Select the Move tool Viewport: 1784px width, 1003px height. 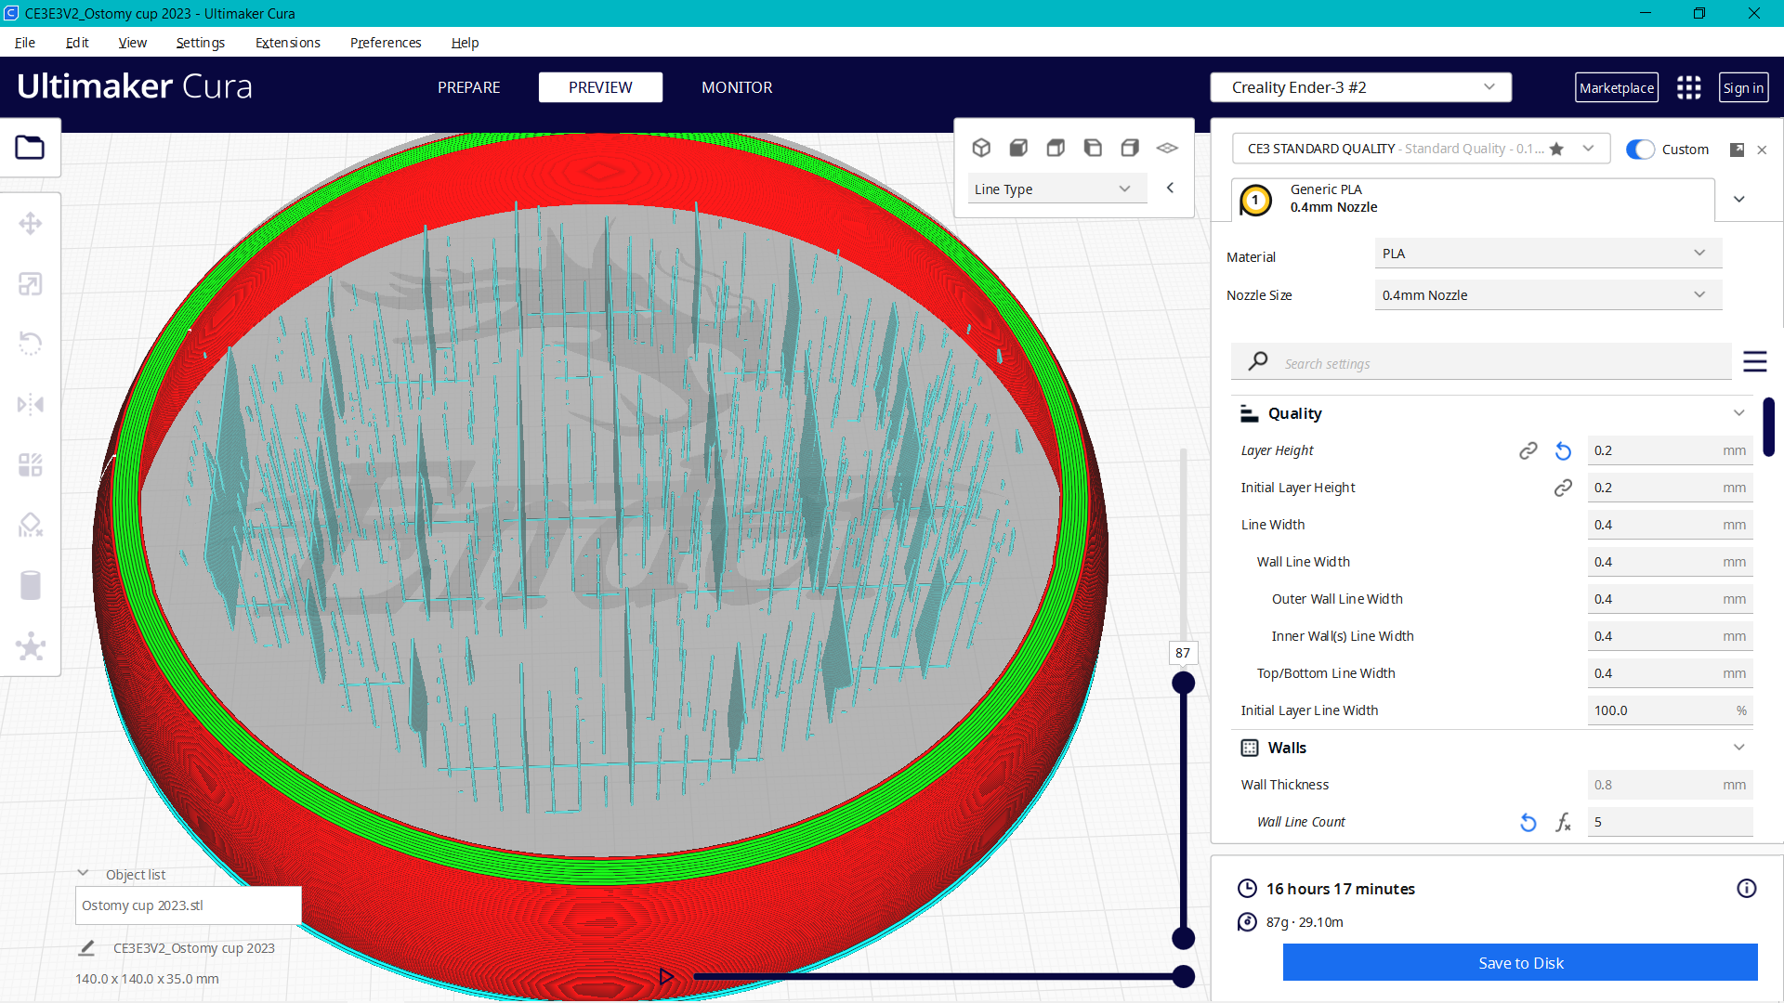[30, 224]
